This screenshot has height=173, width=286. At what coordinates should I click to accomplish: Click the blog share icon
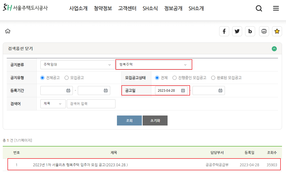coord(250,31)
